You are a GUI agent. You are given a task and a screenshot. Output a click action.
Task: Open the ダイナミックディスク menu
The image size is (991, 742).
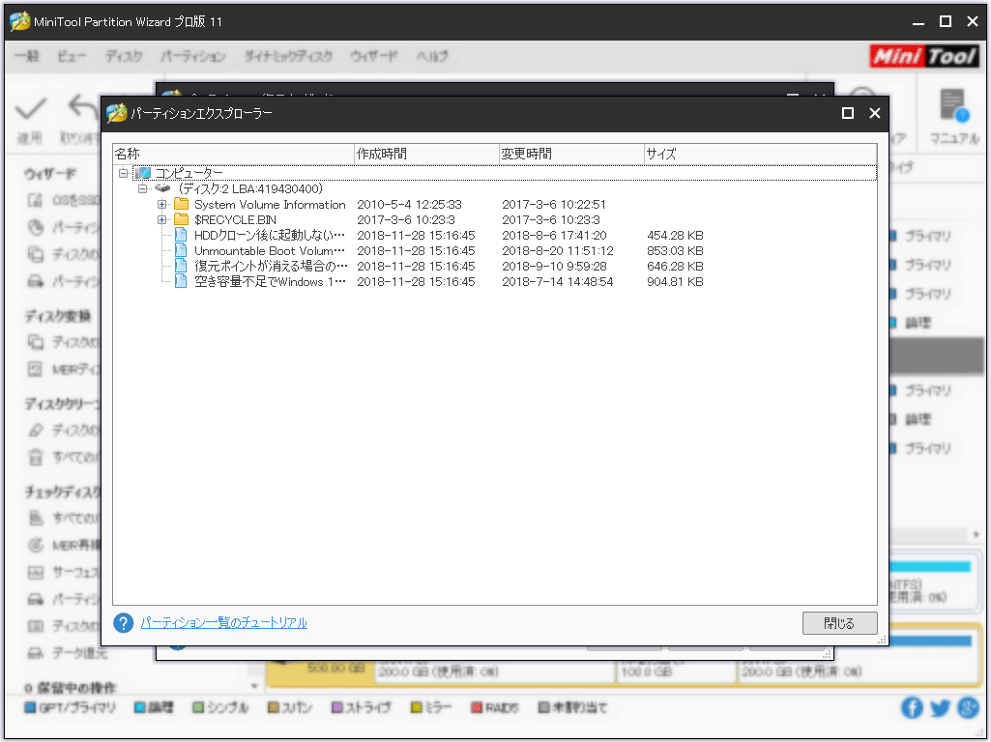pos(288,56)
